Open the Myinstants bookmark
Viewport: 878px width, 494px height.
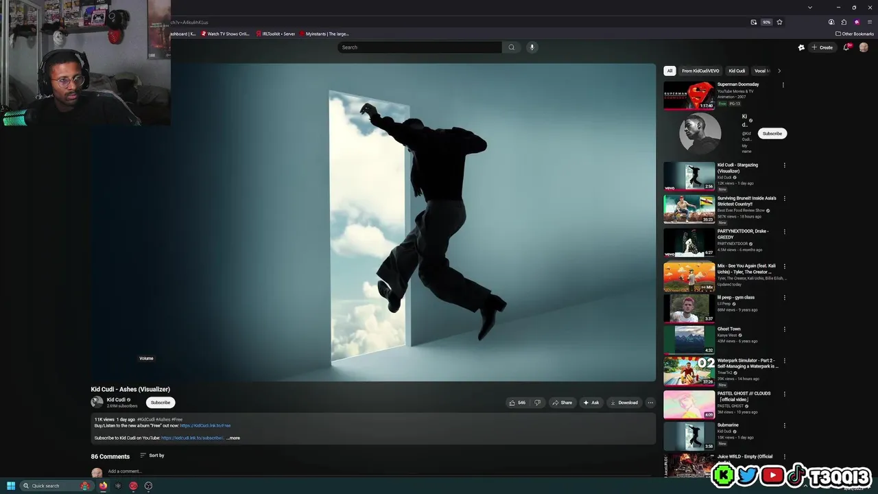(x=324, y=34)
